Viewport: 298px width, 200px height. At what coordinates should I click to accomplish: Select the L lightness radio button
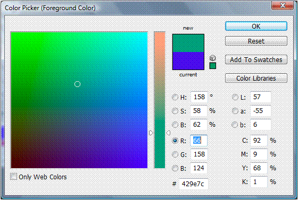[x=235, y=97]
